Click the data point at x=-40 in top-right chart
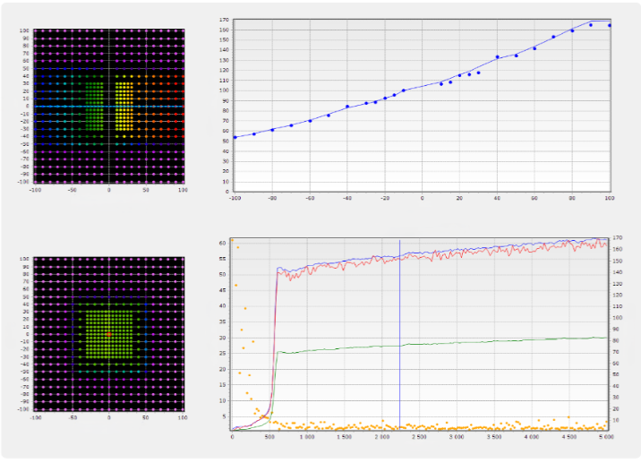This screenshot has height=463, width=641. point(347,107)
